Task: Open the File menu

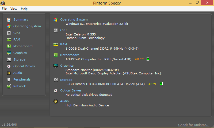Action: pos(4,9)
